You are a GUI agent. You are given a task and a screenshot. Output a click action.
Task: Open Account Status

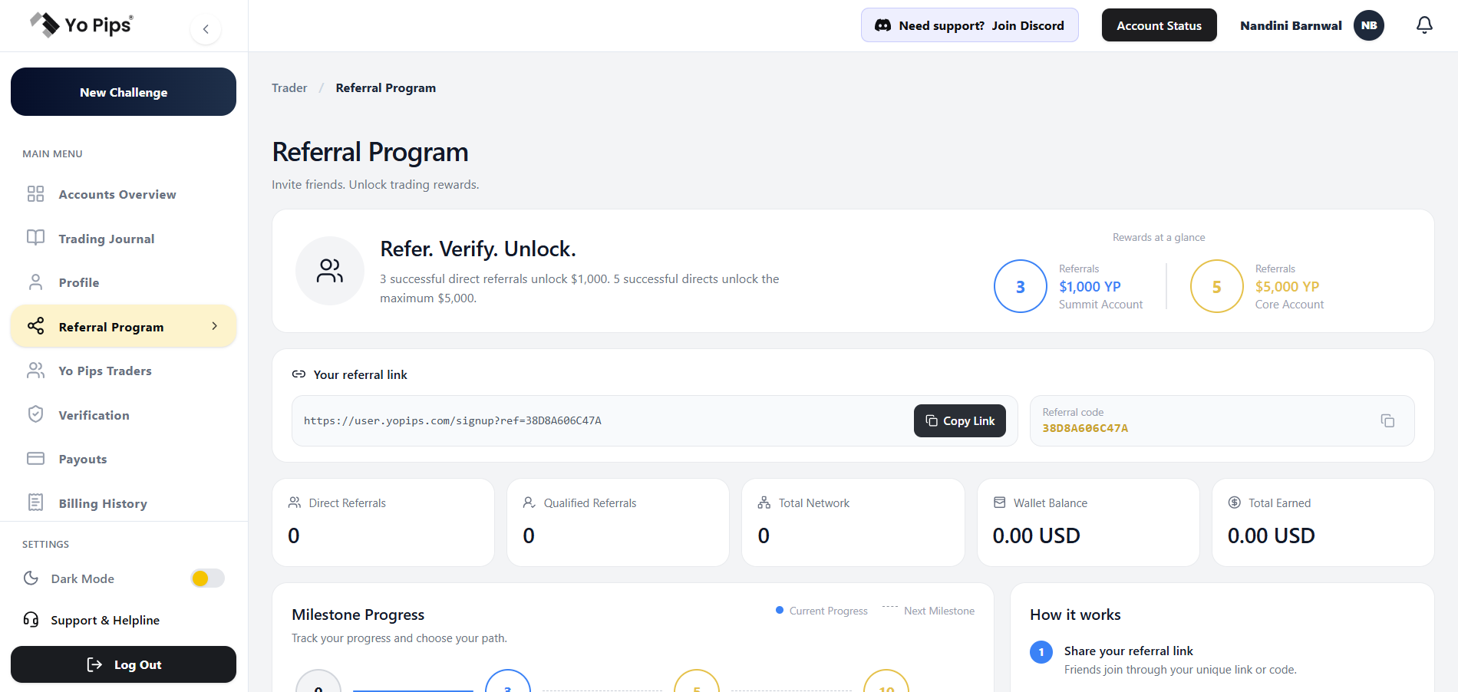click(x=1159, y=25)
